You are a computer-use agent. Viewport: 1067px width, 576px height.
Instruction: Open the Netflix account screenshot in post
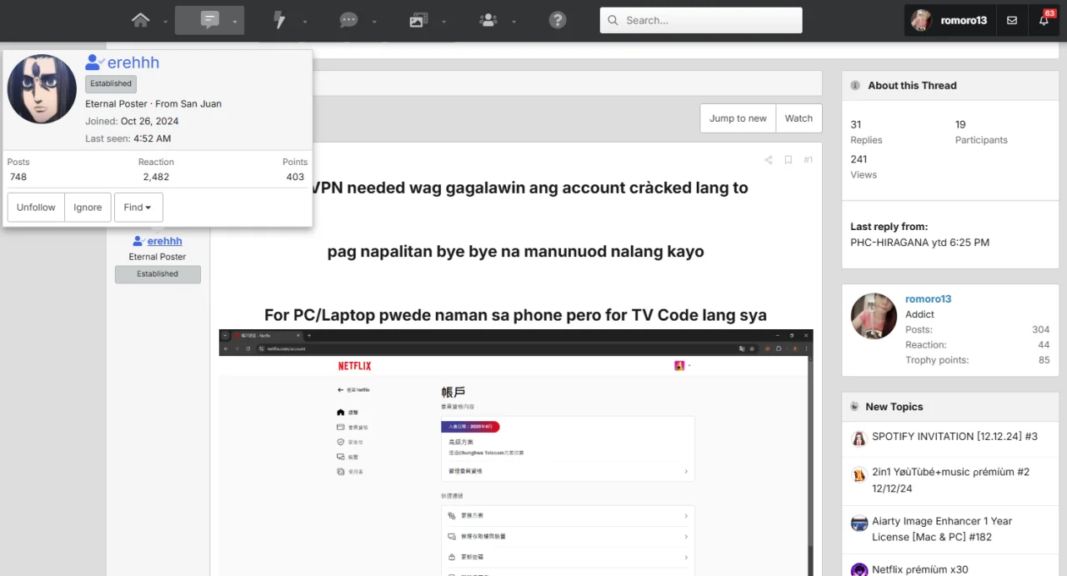pos(516,453)
